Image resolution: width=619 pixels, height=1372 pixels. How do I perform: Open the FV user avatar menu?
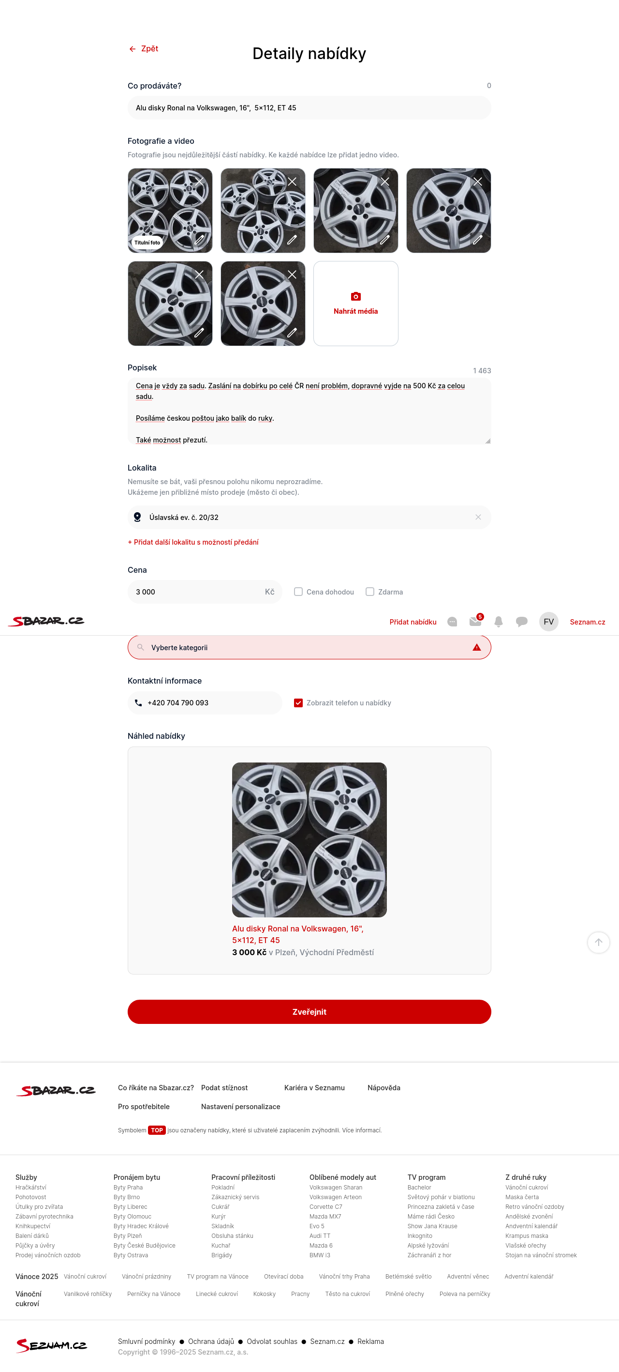(x=549, y=622)
